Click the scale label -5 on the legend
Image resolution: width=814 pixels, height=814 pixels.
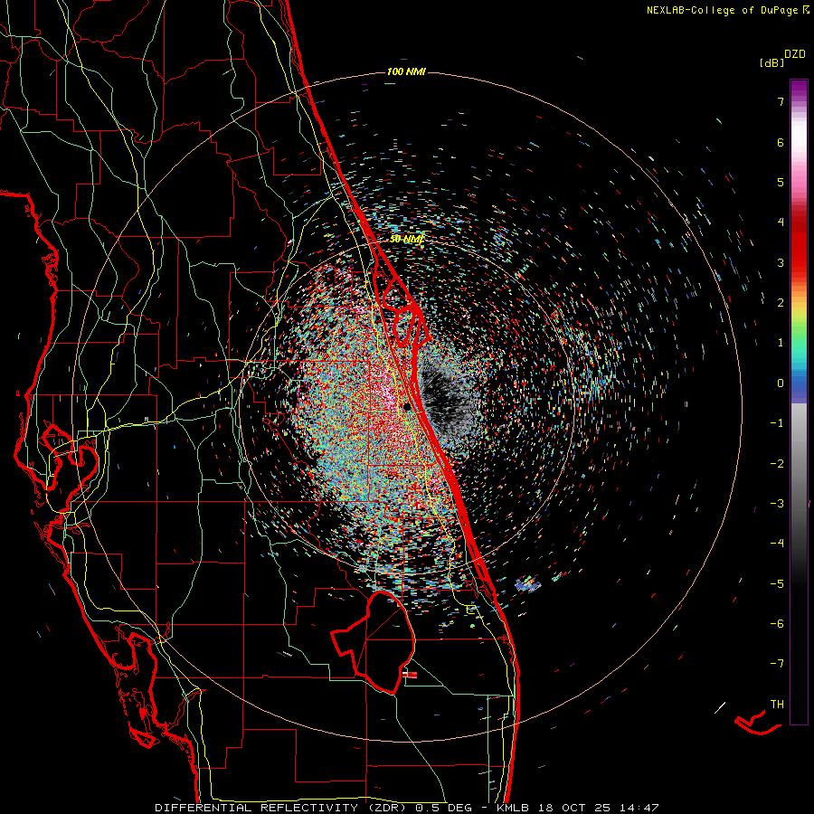coord(777,584)
